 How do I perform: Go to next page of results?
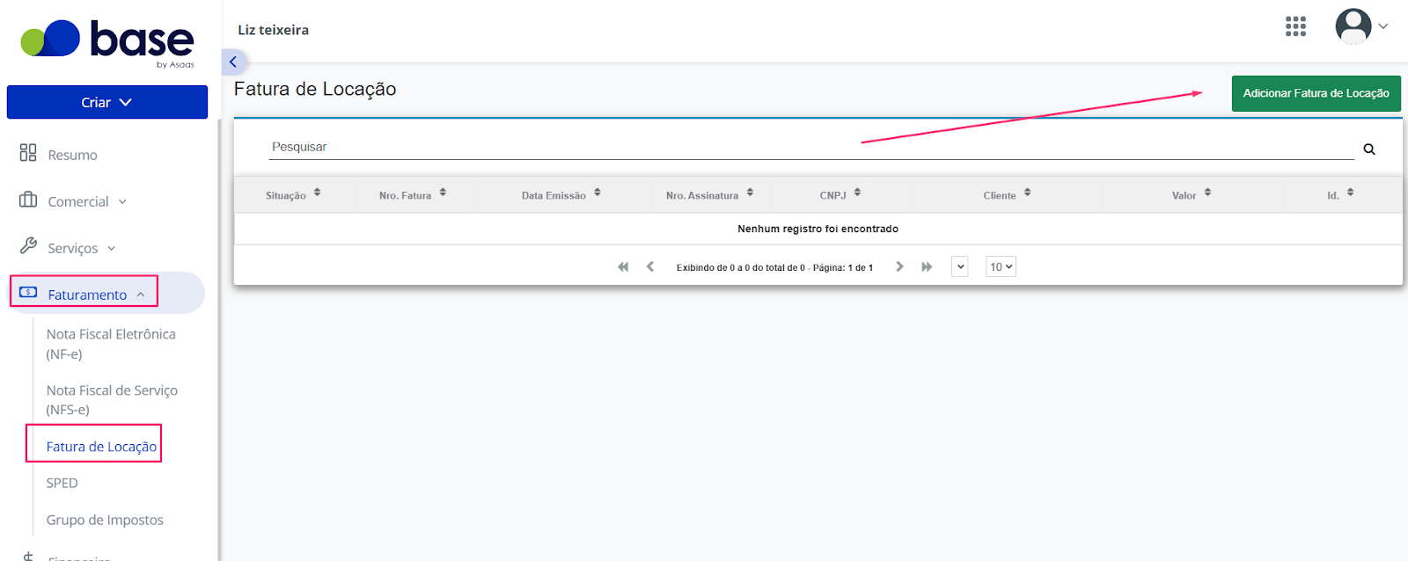(899, 266)
